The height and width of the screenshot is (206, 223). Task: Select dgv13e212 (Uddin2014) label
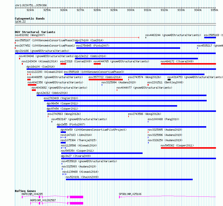90,56
